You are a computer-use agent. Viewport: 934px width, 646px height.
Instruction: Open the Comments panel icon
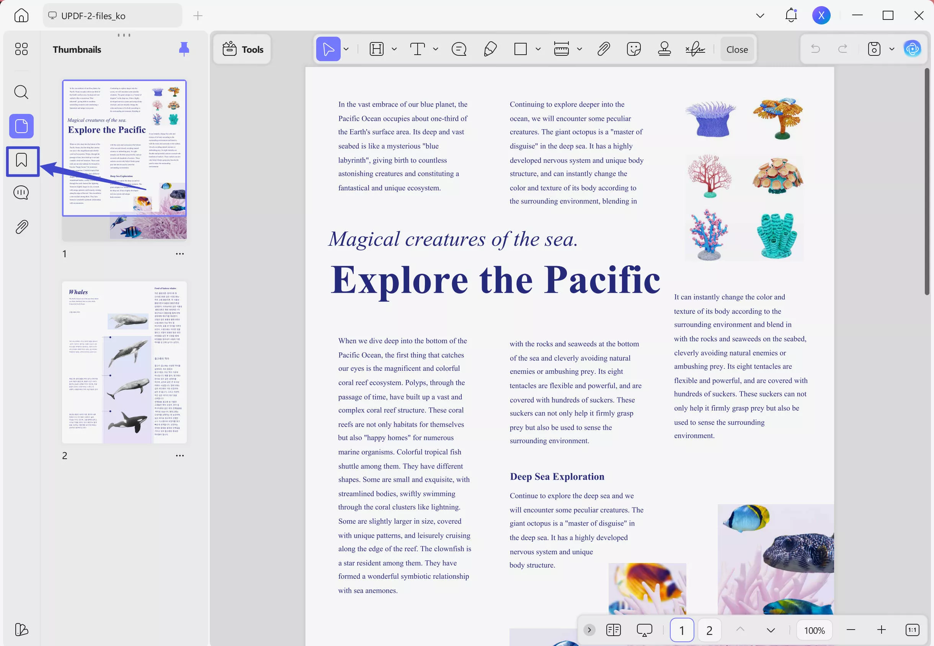(21, 193)
